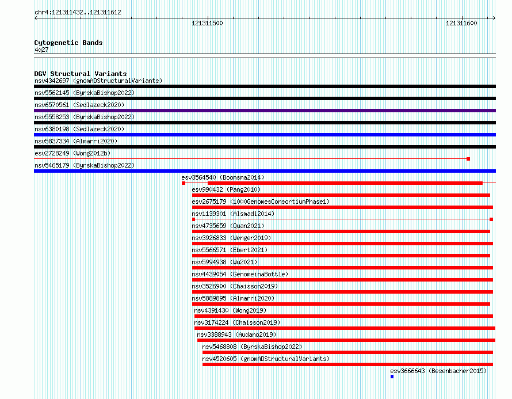Open nsv5837334 (Almarri2020) label
512x399 pixels.
pos(76,141)
